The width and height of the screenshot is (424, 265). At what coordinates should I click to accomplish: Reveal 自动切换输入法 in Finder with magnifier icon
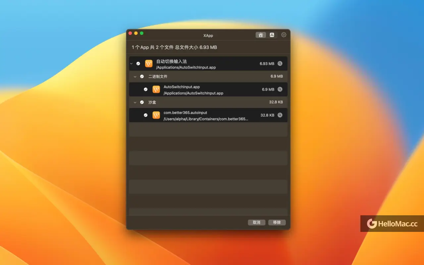tap(280, 64)
